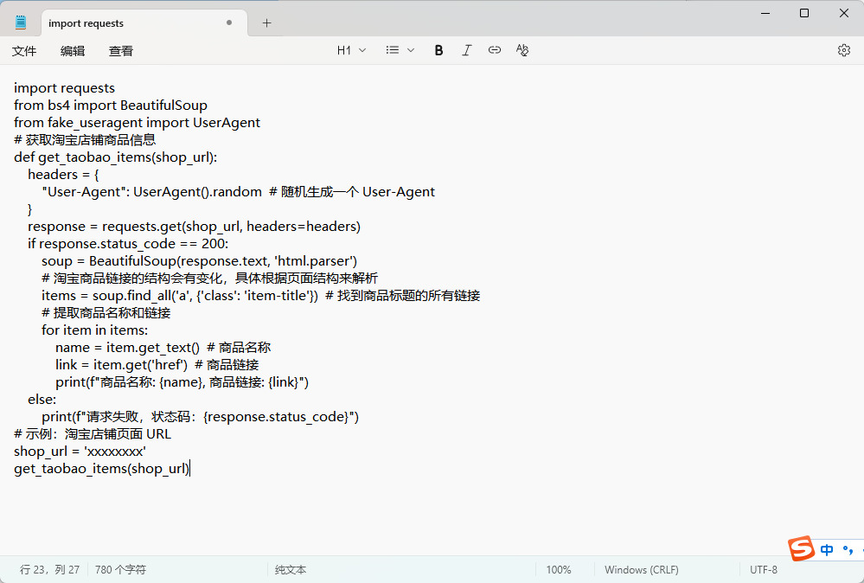Open the 查看 menu

pyautogui.click(x=121, y=51)
